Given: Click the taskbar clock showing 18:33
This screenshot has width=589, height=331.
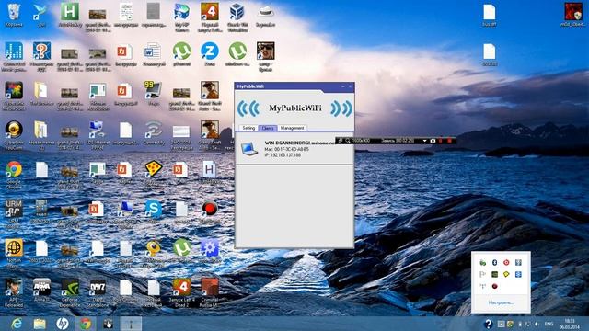Looking at the screenshot, I should tap(570, 324).
